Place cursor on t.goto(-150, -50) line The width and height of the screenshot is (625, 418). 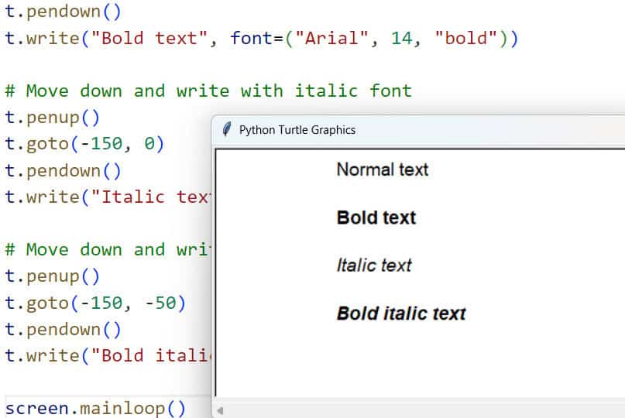tap(94, 303)
